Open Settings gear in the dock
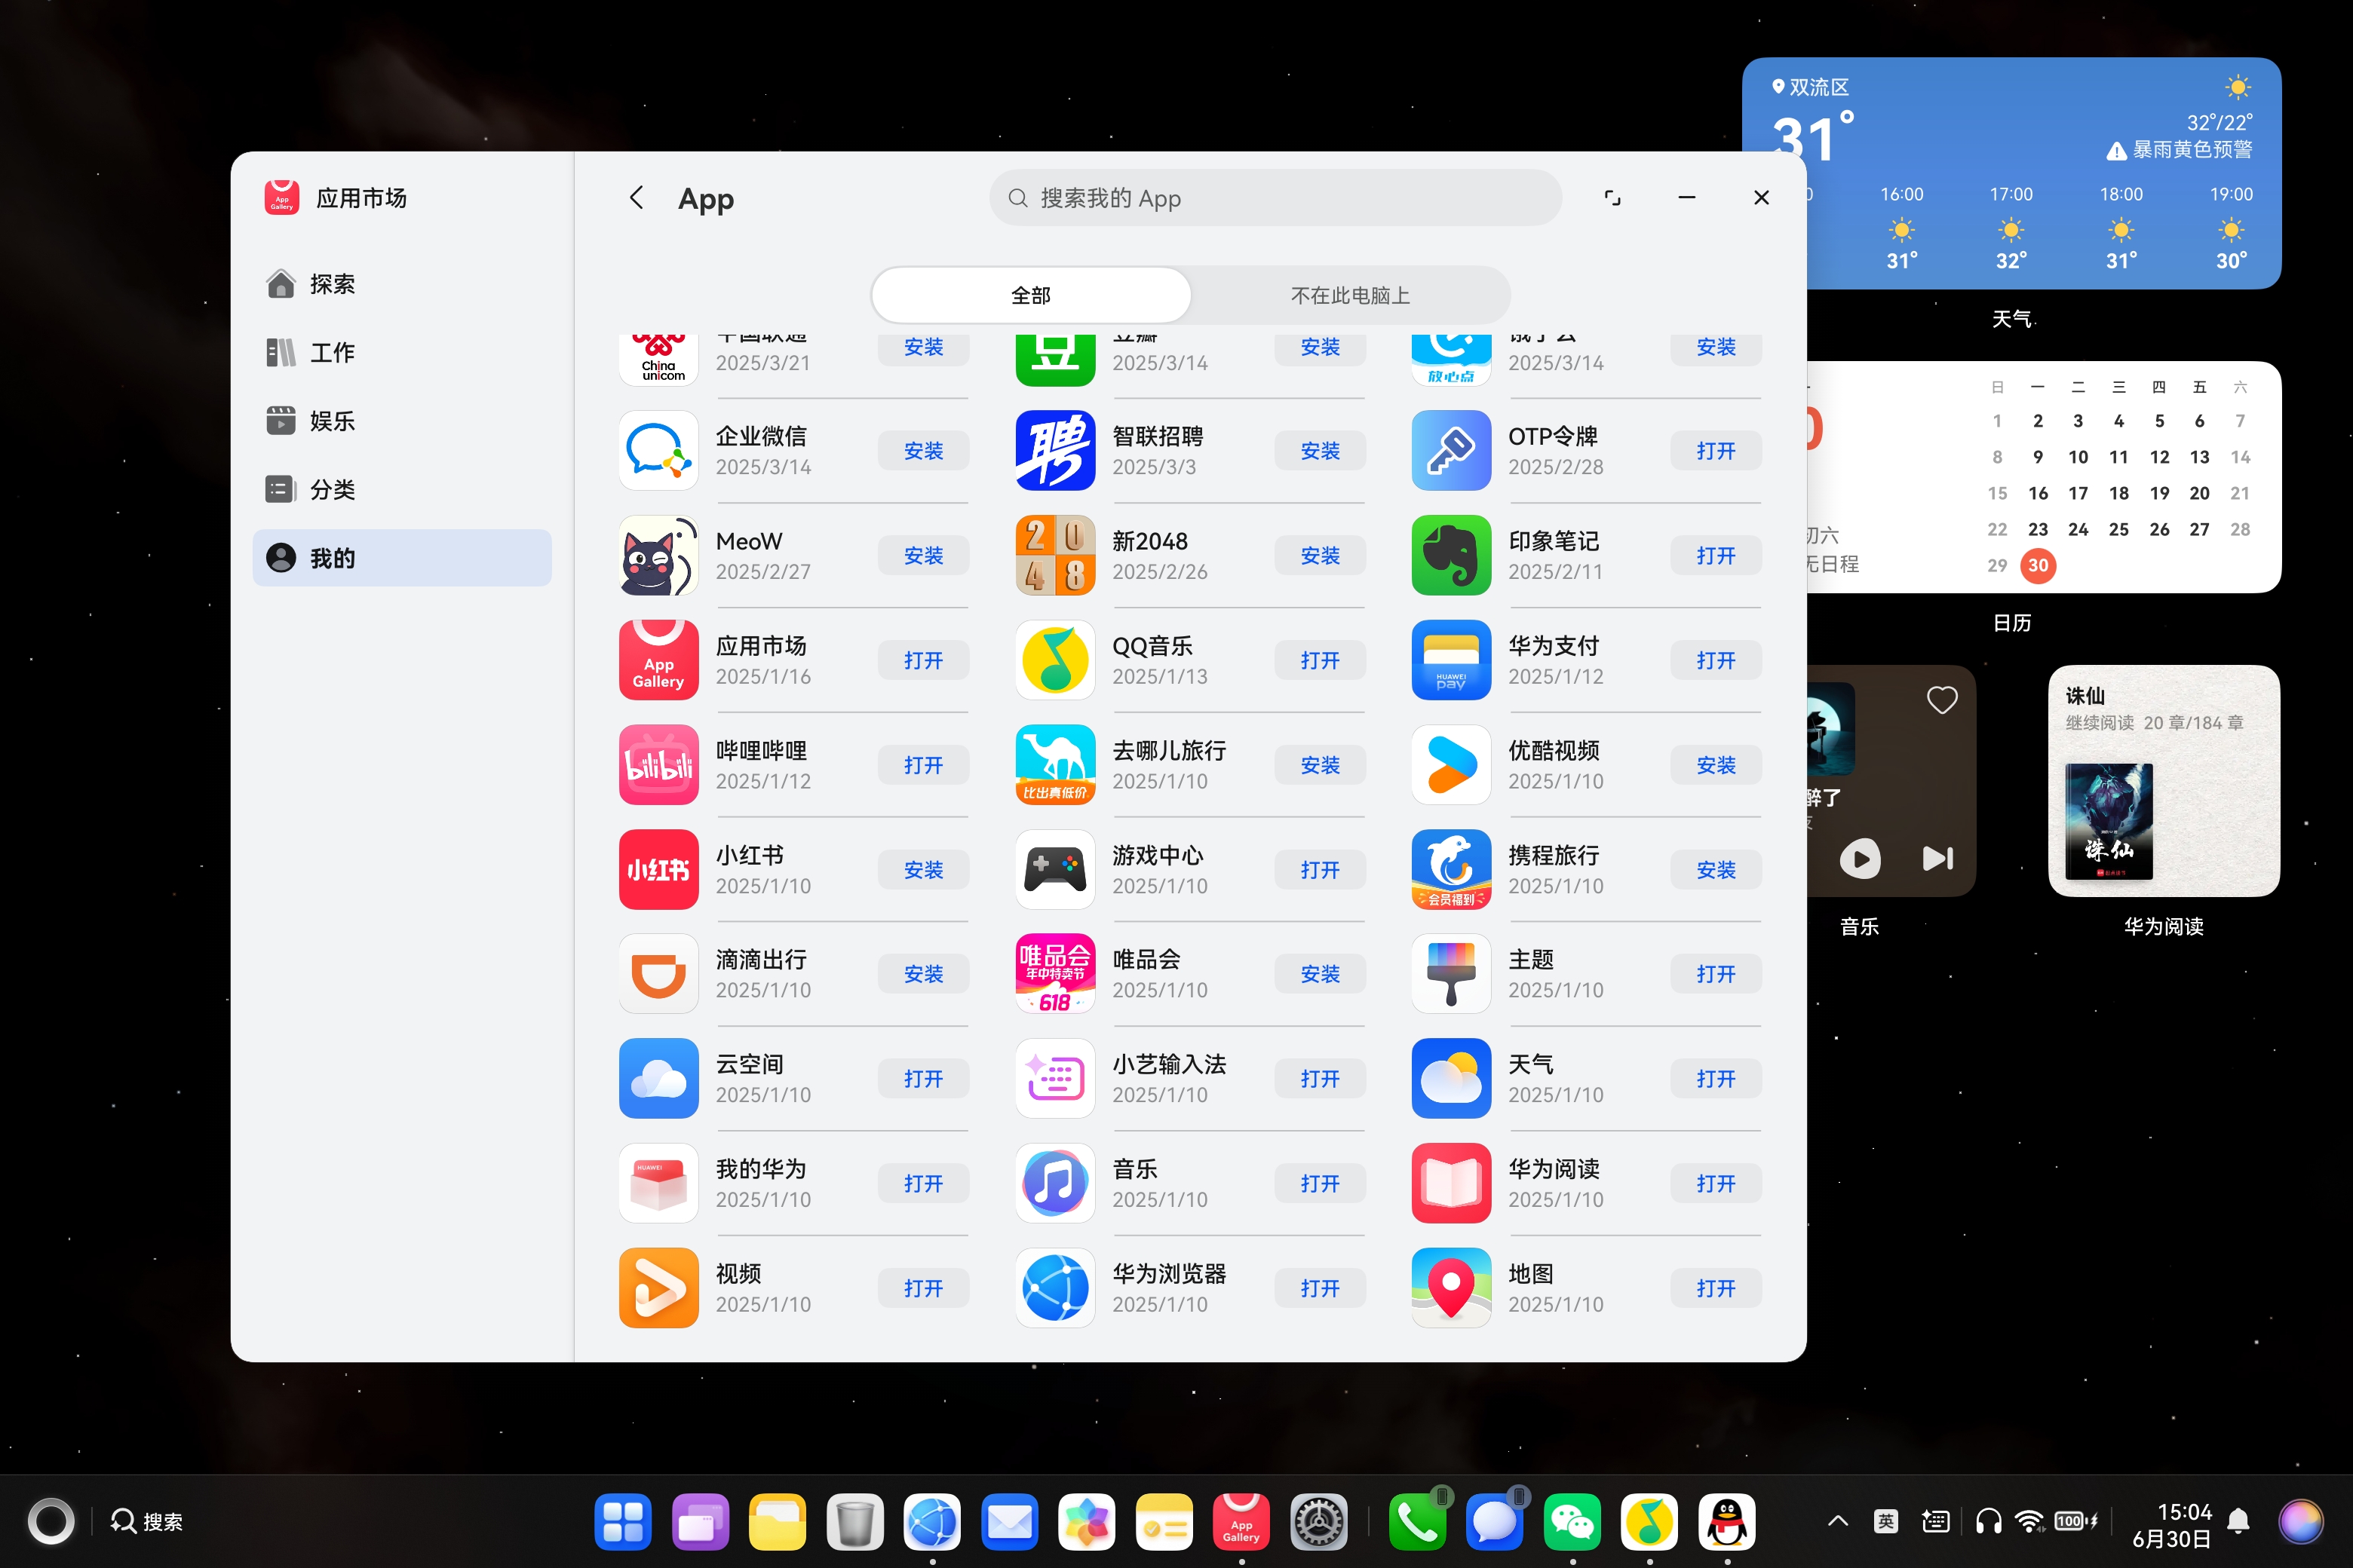Screen dimensions: 2353x1568 click(x=1318, y=1522)
